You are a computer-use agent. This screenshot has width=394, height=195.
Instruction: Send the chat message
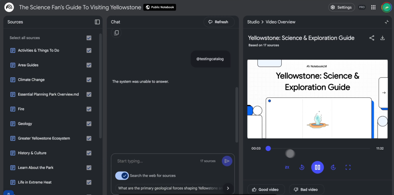[x=227, y=161]
